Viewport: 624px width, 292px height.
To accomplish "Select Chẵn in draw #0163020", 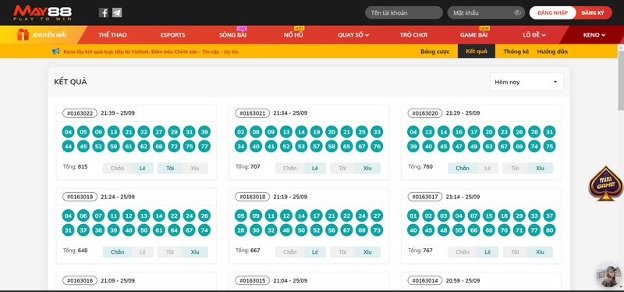I will click(462, 168).
